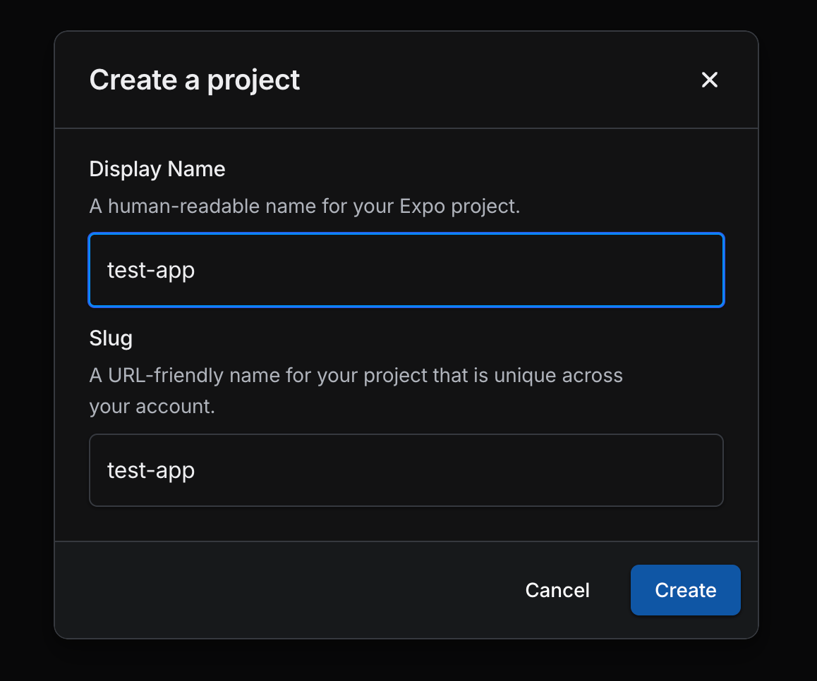Click the Slug helper description's first line
817x681 pixels.
coord(356,375)
